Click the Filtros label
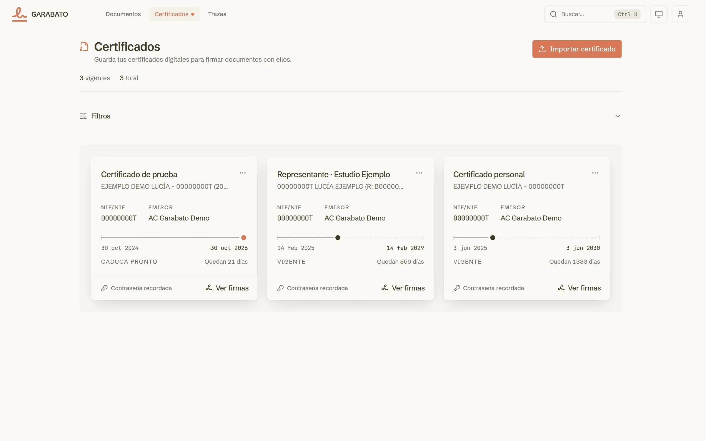 [x=101, y=116]
